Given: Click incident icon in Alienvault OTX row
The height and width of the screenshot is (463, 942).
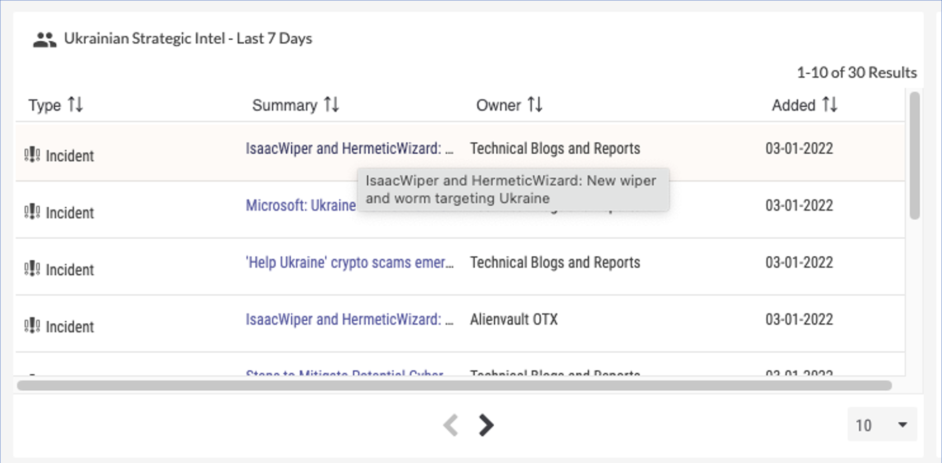Looking at the screenshot, I should (x=32, y=326).
